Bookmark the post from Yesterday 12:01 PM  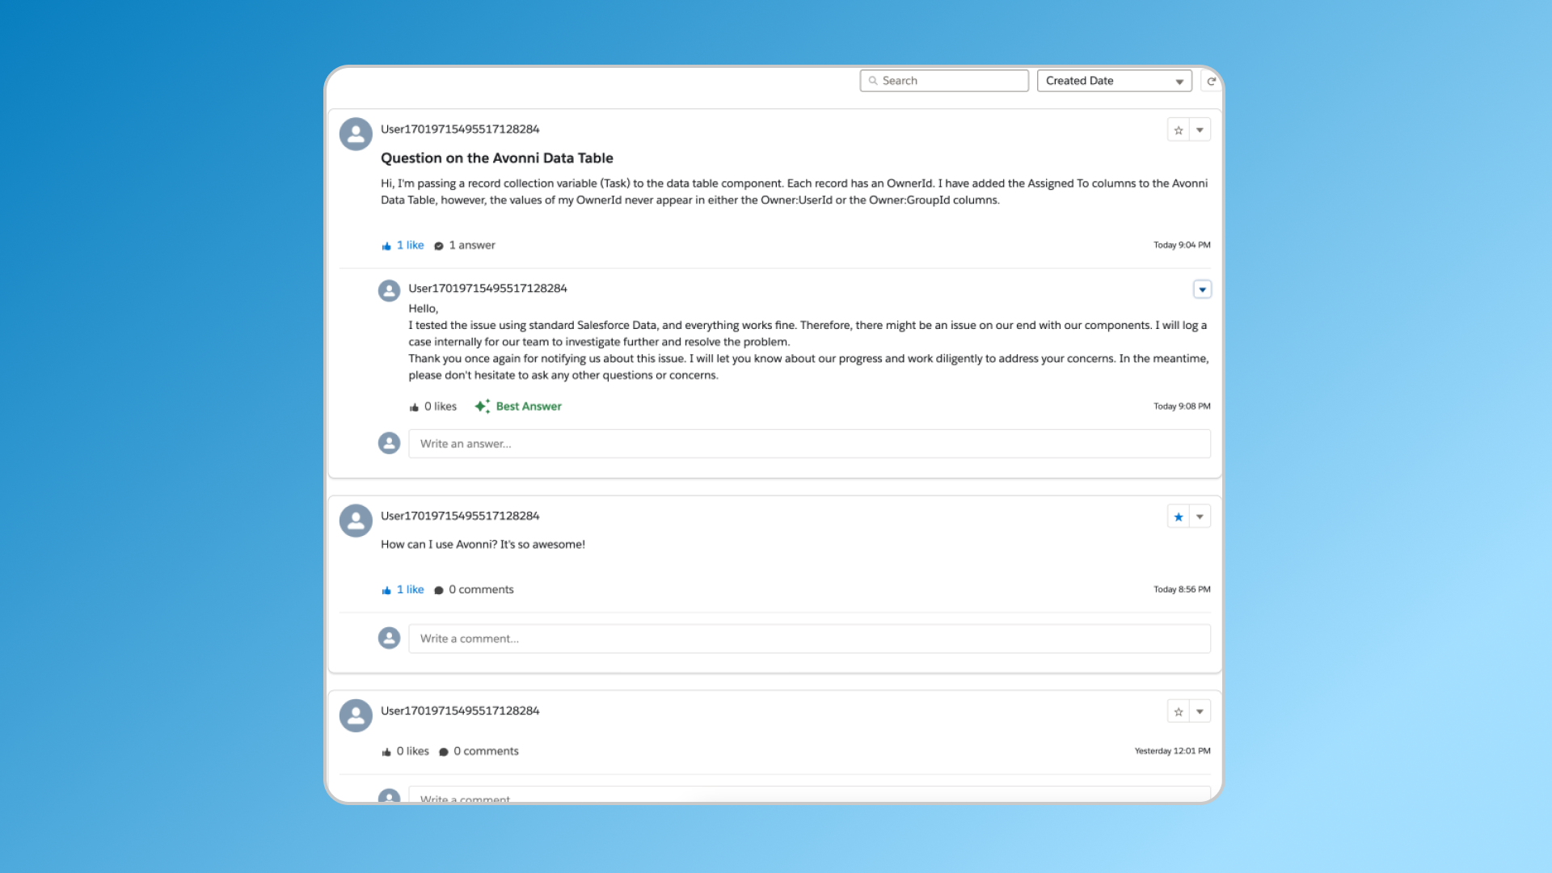[1179, 711]
